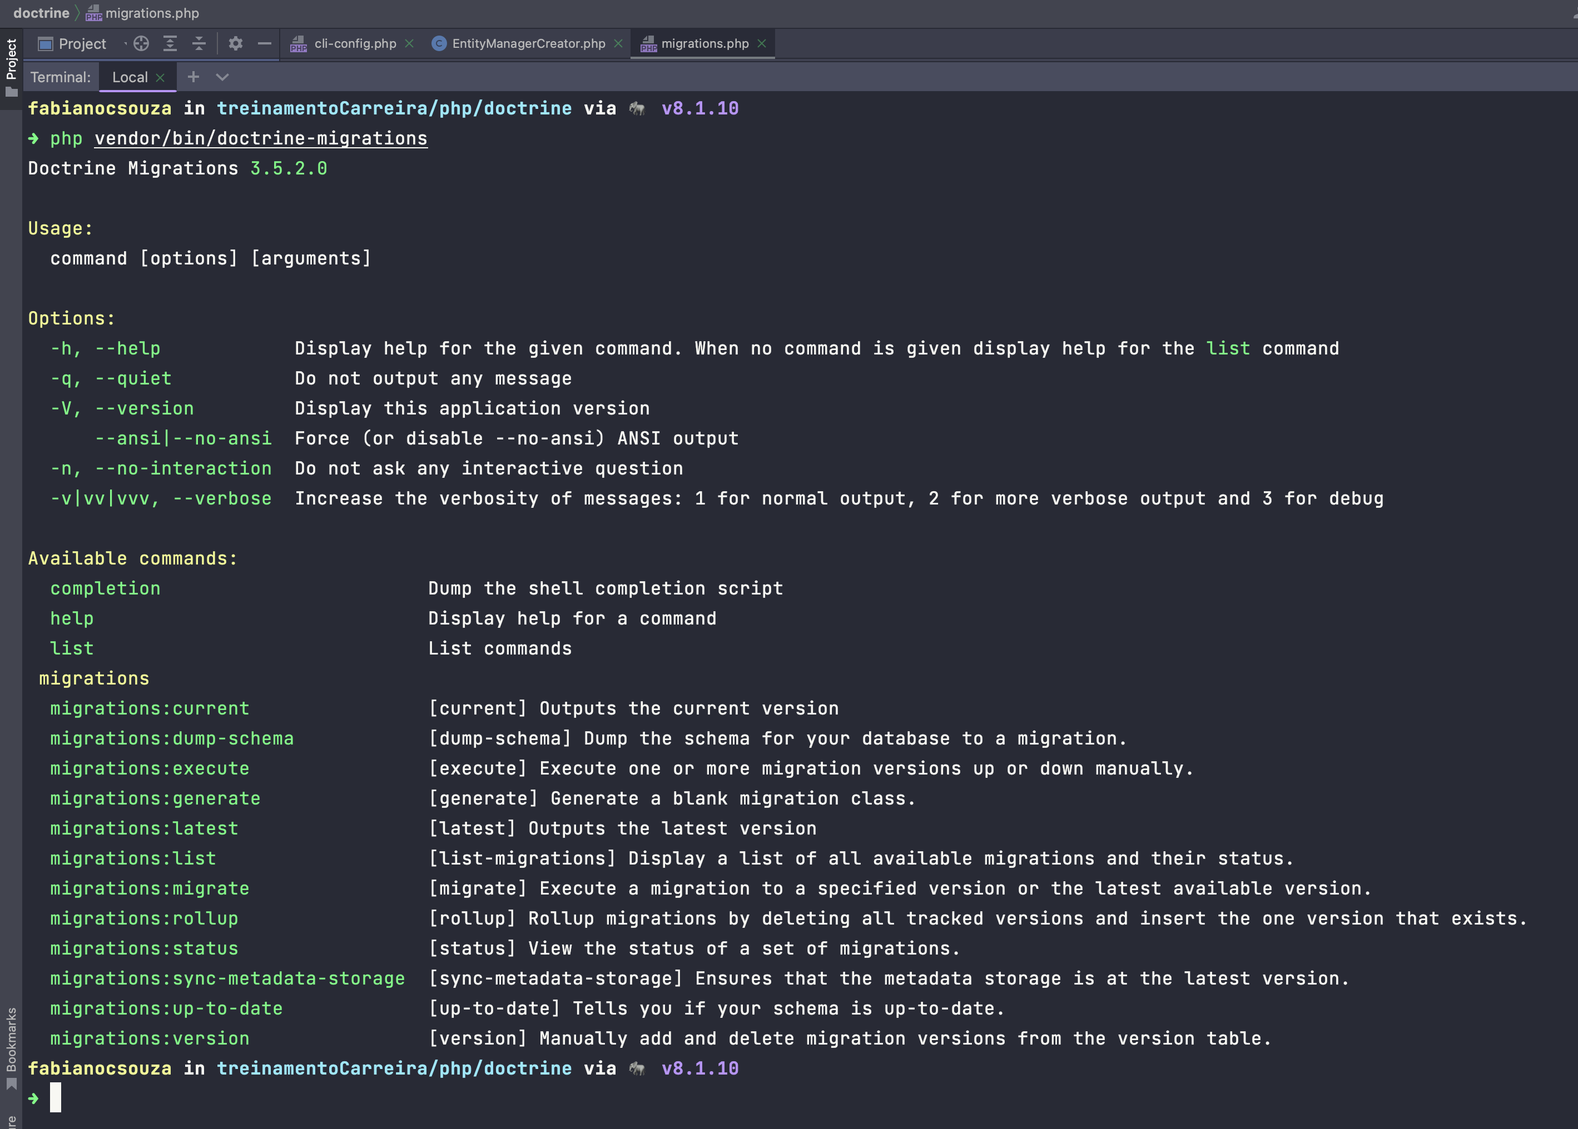Click the 'Available commands:' heading
Viewport: 1578px width, 1129px height.
[x=133, y=558]
